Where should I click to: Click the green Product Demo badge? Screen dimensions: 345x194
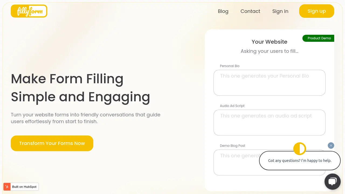[x=319, y=38]
